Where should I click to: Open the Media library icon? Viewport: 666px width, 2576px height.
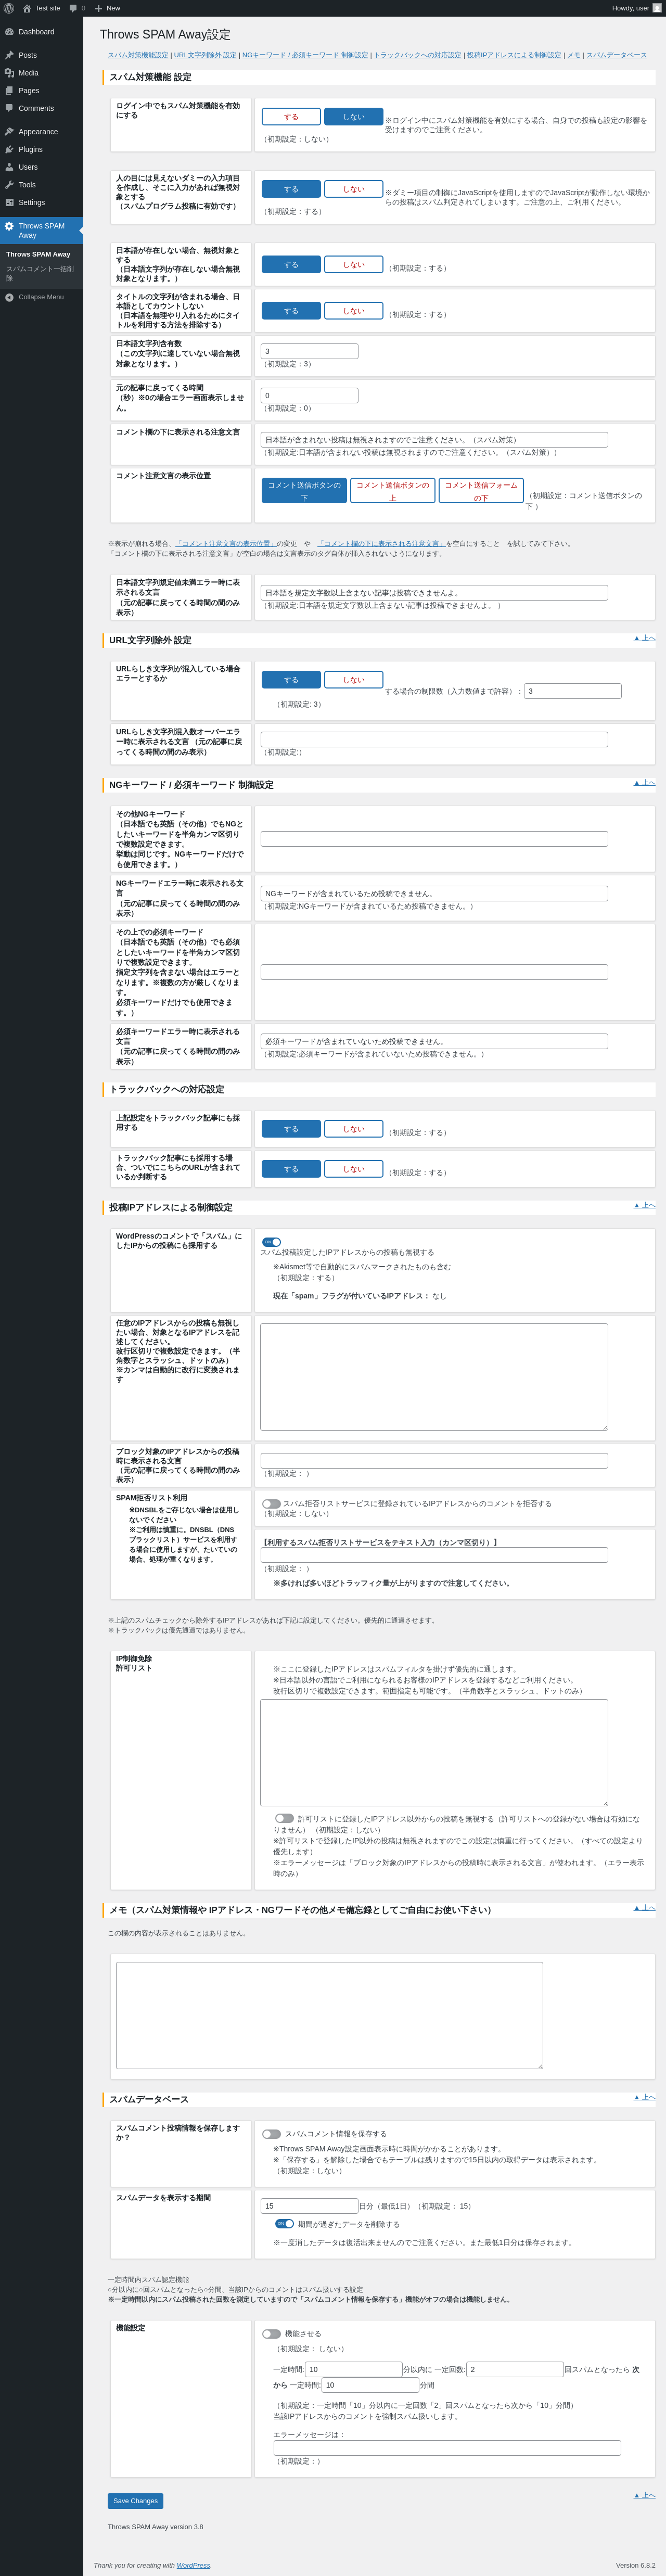9,73
